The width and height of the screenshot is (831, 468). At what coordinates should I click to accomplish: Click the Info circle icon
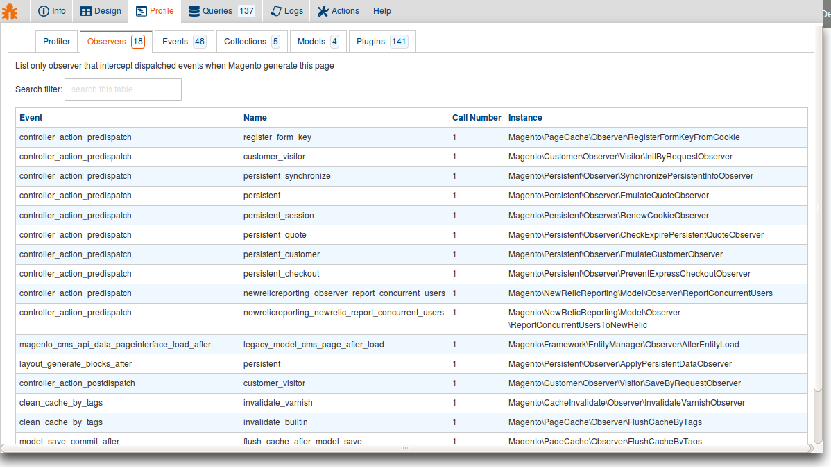[x=44, y=11]
